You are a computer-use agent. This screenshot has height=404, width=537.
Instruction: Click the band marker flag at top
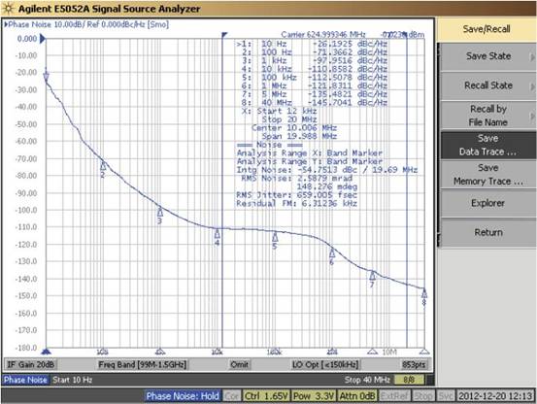tap(224, 35)
